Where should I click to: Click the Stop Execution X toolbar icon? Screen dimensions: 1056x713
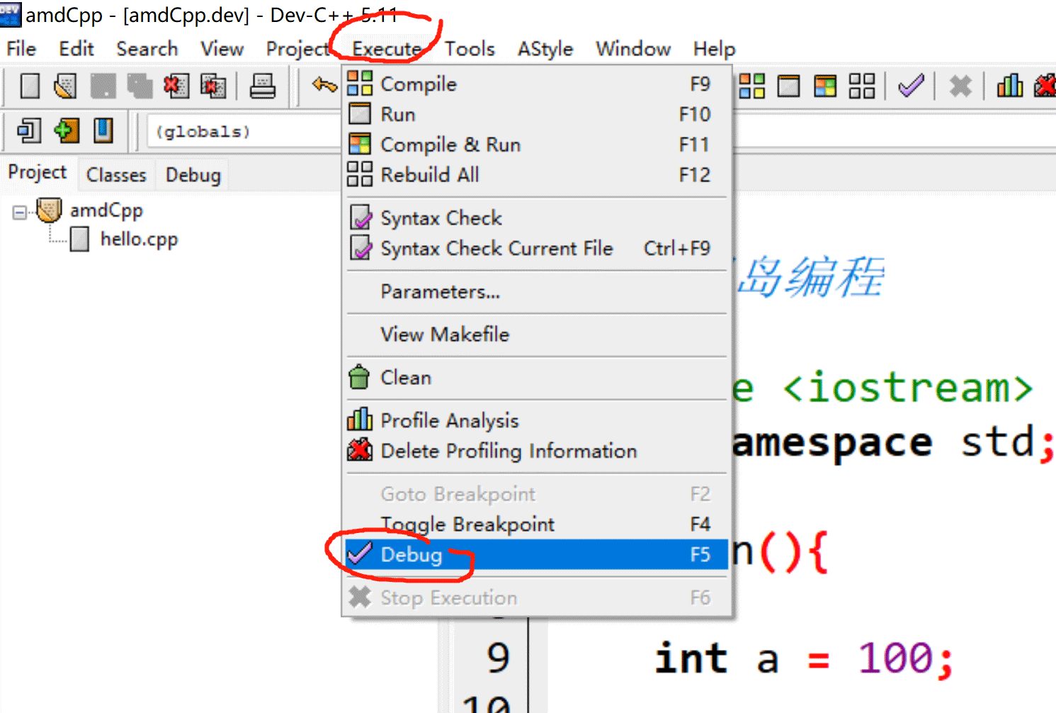(960, 86)
